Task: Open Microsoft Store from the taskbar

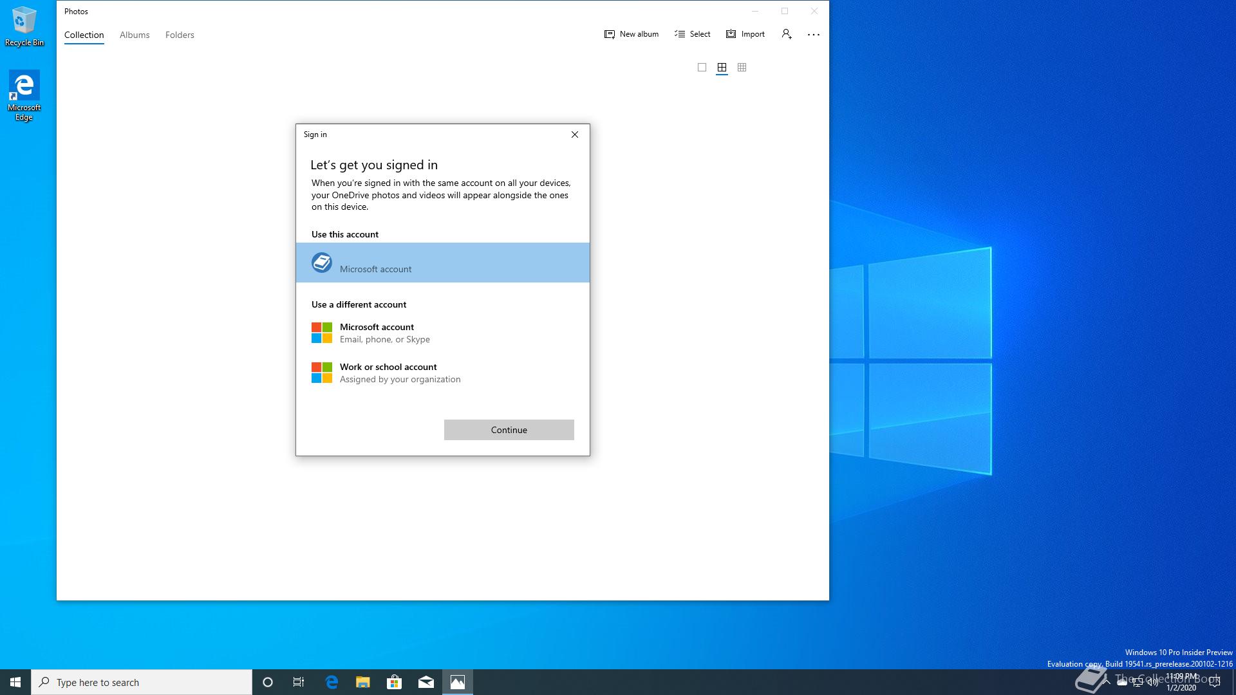Action: coord(395,682)
